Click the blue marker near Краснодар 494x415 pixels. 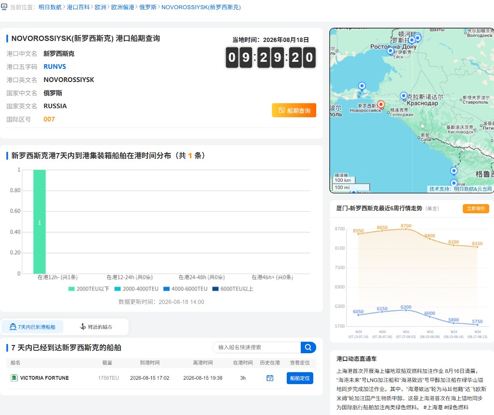click(403, 96)
